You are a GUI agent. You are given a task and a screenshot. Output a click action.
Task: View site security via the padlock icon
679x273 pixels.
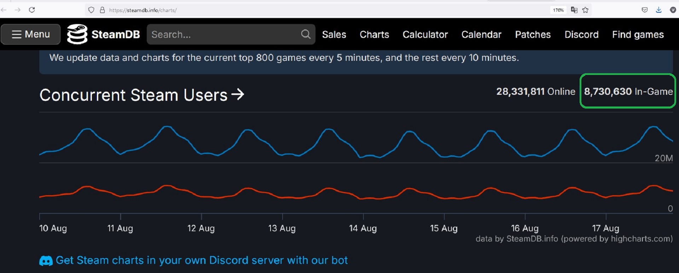[x=102, y=10]
